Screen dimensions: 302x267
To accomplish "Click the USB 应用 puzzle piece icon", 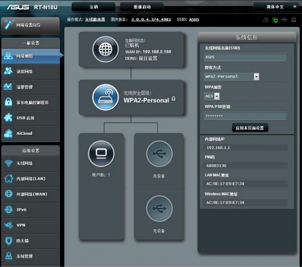I will point(8,117).
